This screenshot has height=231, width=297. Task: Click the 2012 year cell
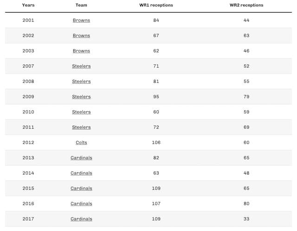[x=28, y=143]
